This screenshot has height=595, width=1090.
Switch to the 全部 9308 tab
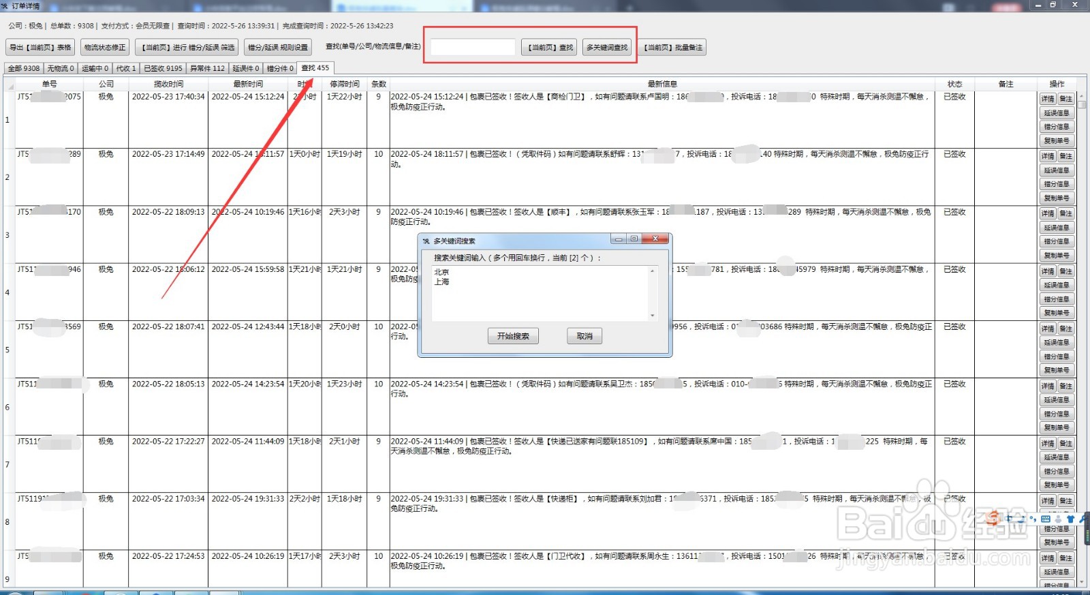pyautogui.click(x=24, y=68)
